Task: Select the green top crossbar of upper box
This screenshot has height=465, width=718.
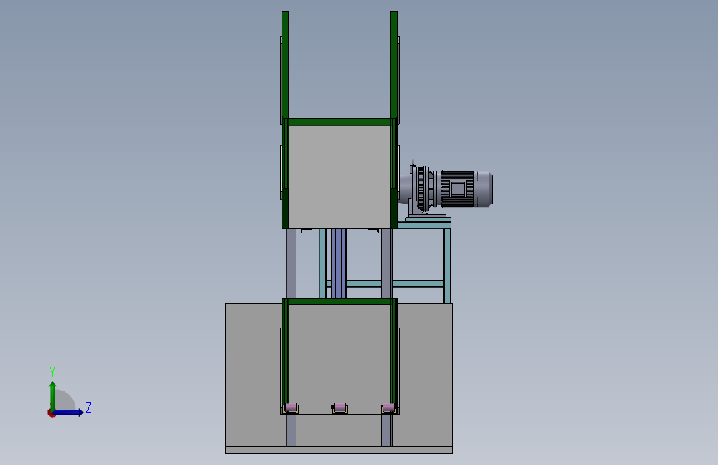Action: point(340,122)
